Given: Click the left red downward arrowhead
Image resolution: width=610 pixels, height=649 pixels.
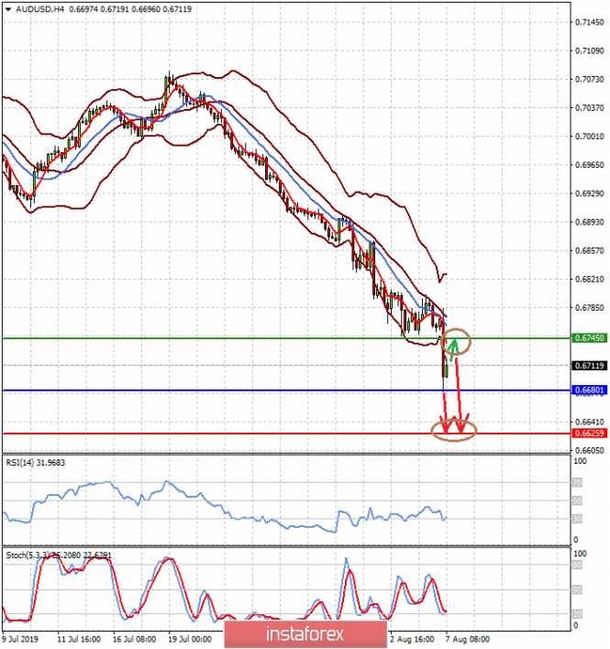Looking at the screenshot, I should (446, 426).
